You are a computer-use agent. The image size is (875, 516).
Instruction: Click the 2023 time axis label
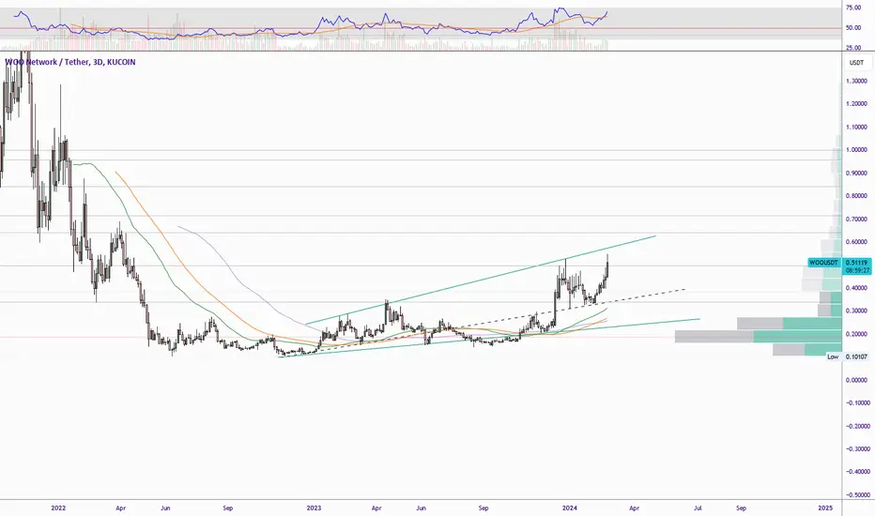[x=314, y=508]
